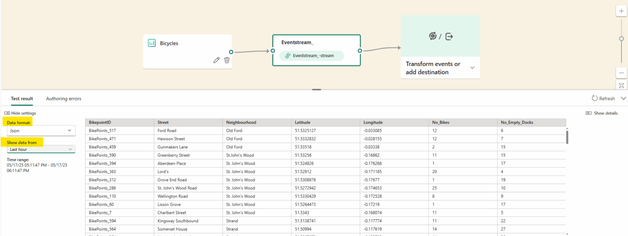Click the Ford Road cell
The width and height of the screenshot is (628, 236).
click(188, 130)
